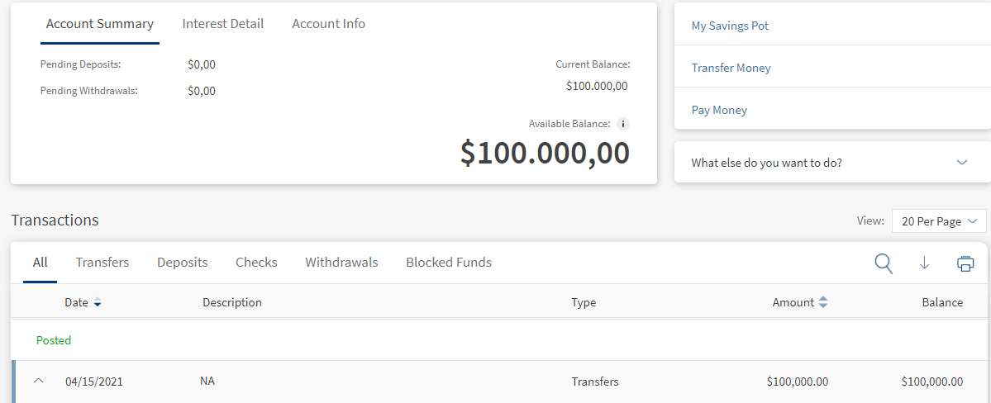View the Checks transactions tab
The height and width of the screenshot is (403, 991).
click(x=256, y=263)
